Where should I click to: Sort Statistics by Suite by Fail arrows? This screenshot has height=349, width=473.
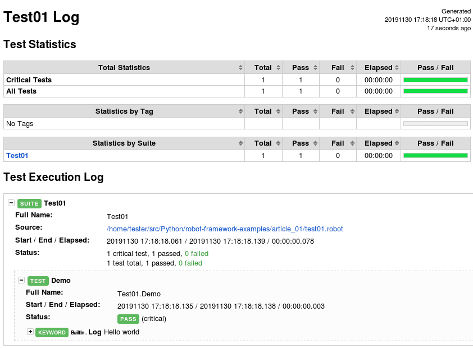(352, 143)
